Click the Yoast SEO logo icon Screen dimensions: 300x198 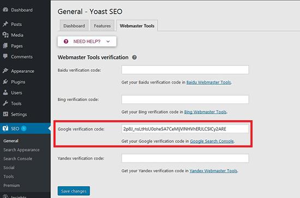pos(5,128)
